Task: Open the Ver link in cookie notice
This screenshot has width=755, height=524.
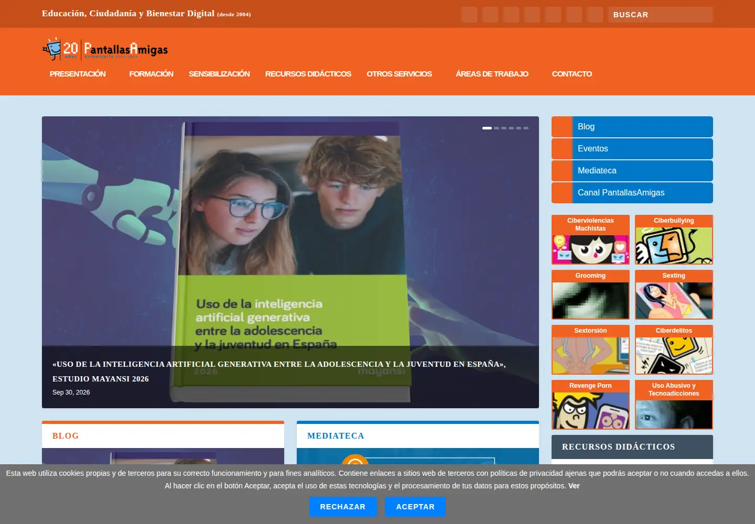Action: pyautogui.click(x=574, y=486)
